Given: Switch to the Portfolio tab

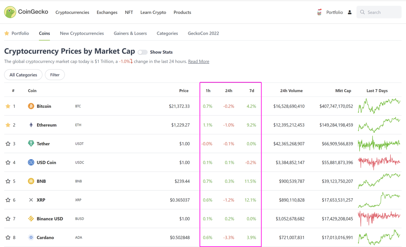Looking at the screenshot, I should click(20, 33).
